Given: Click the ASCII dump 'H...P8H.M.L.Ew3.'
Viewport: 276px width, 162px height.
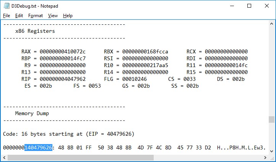Looking at the screenshot, I should (241, 148).
